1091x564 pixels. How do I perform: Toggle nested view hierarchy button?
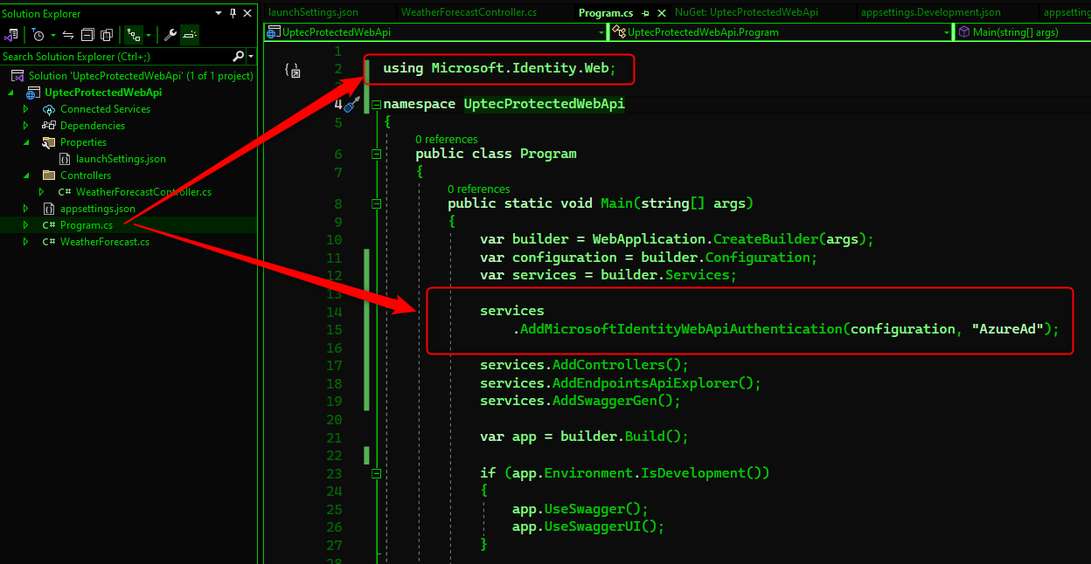coord(133,35)
